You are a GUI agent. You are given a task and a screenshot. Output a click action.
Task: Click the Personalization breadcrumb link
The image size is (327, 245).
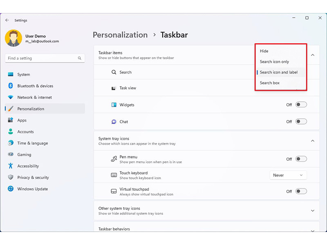[120, 35]
